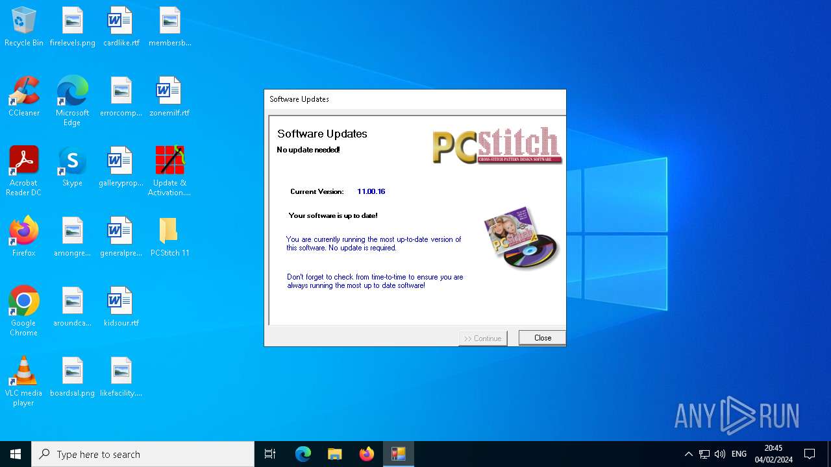Click the PCStitch CD box image
Image resolution: width=831 pixels, height=467 pixels.
click(521, 237)
